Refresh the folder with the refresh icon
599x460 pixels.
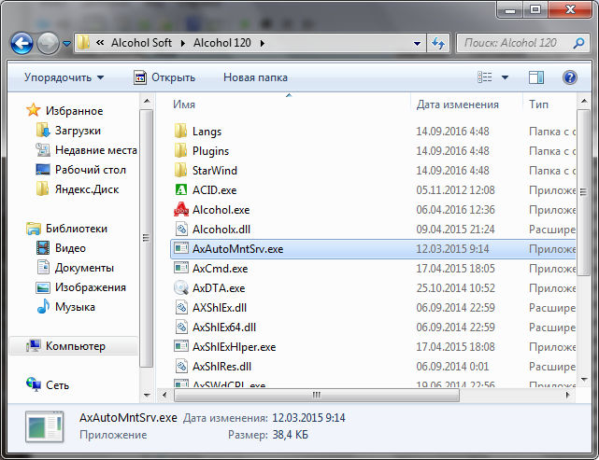tap(437, 43)
